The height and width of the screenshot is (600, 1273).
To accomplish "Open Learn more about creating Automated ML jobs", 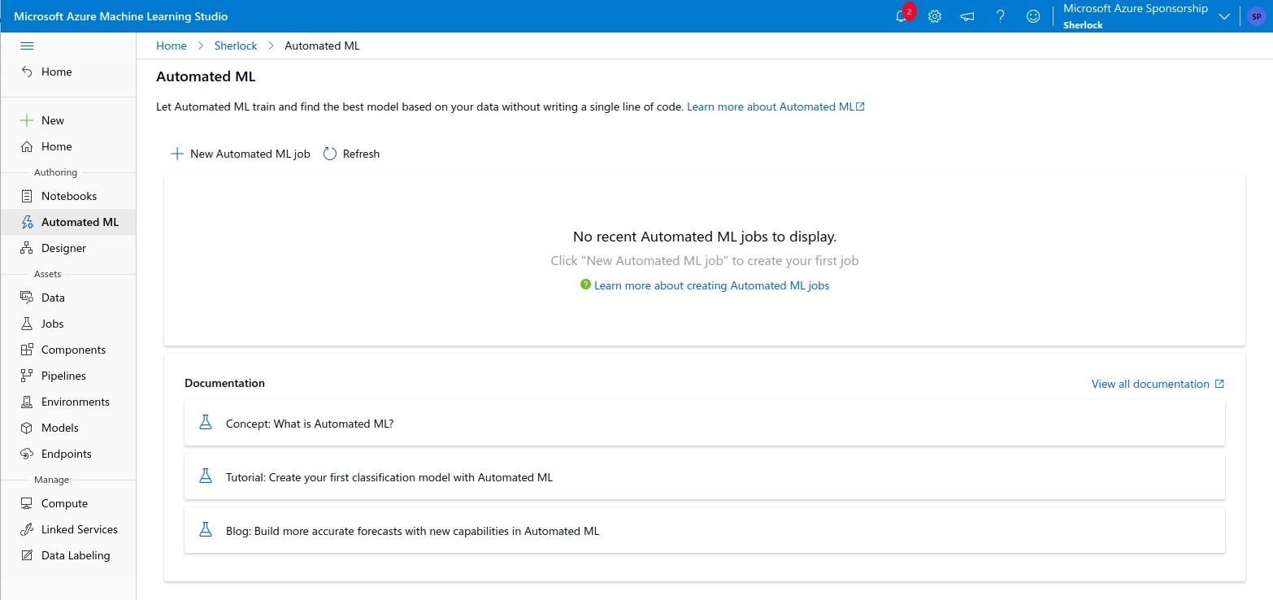I will tap(711, 285).
